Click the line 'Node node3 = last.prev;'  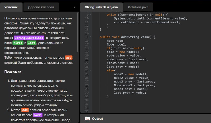click(135, 85)
